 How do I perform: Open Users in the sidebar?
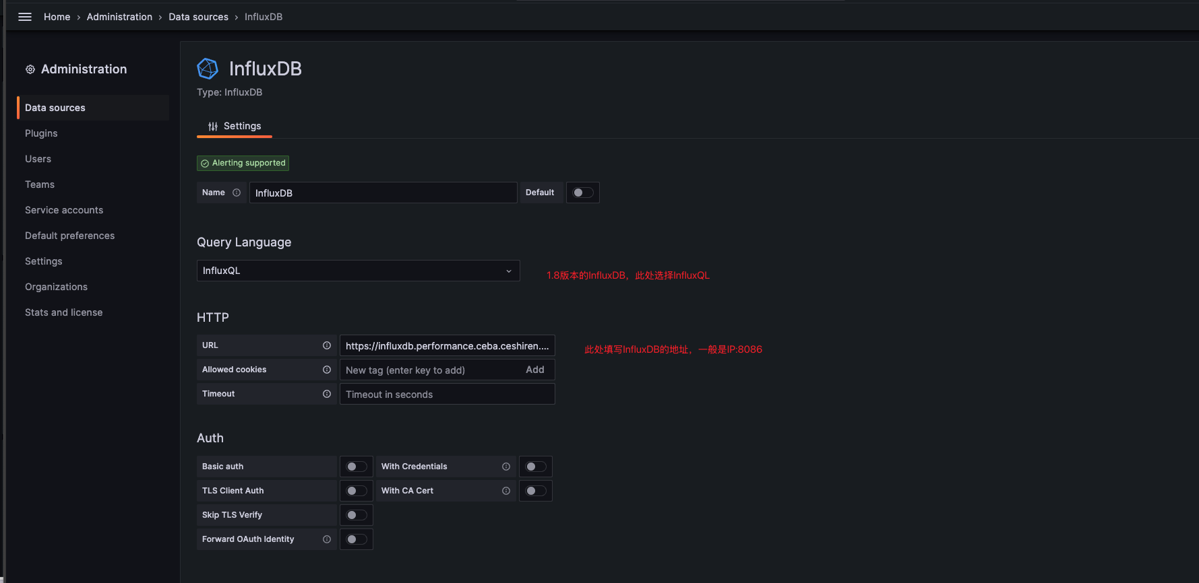click(x=38, y=159)
